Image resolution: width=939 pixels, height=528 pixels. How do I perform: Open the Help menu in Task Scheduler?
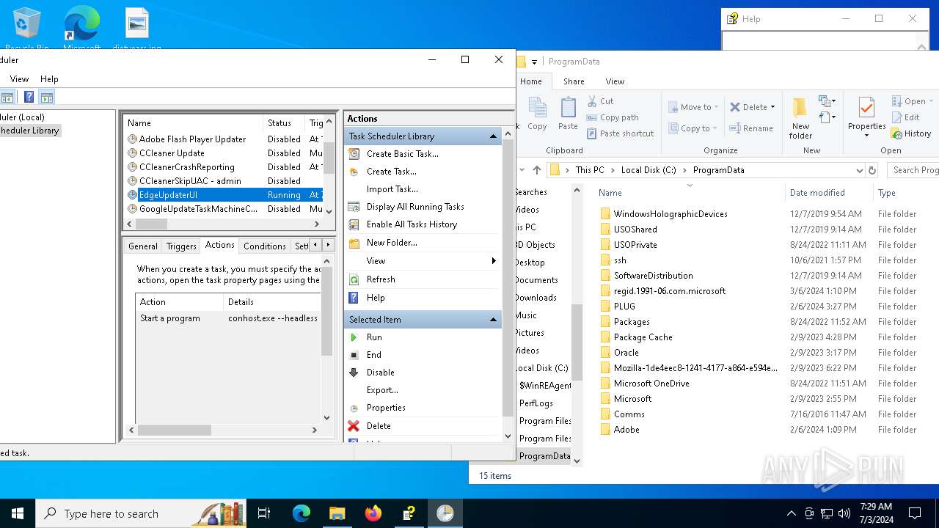click(49, 79)
